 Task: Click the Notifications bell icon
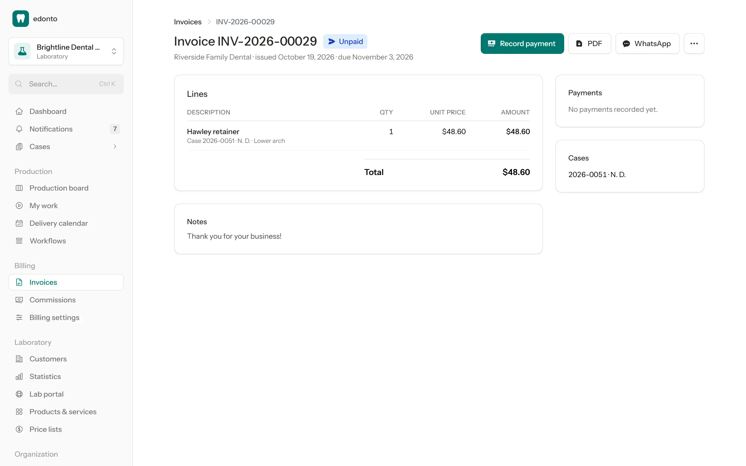(x=19, y=129)
